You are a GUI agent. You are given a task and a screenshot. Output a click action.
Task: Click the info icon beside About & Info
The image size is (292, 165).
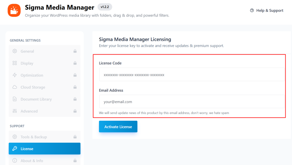click(15, 160)
